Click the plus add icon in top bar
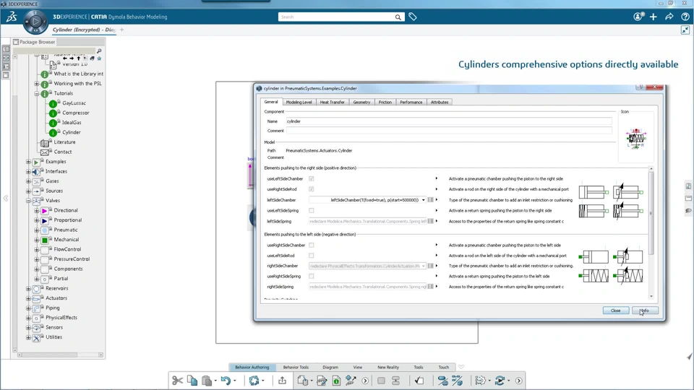Screen dimensions: 694x390 654,17
